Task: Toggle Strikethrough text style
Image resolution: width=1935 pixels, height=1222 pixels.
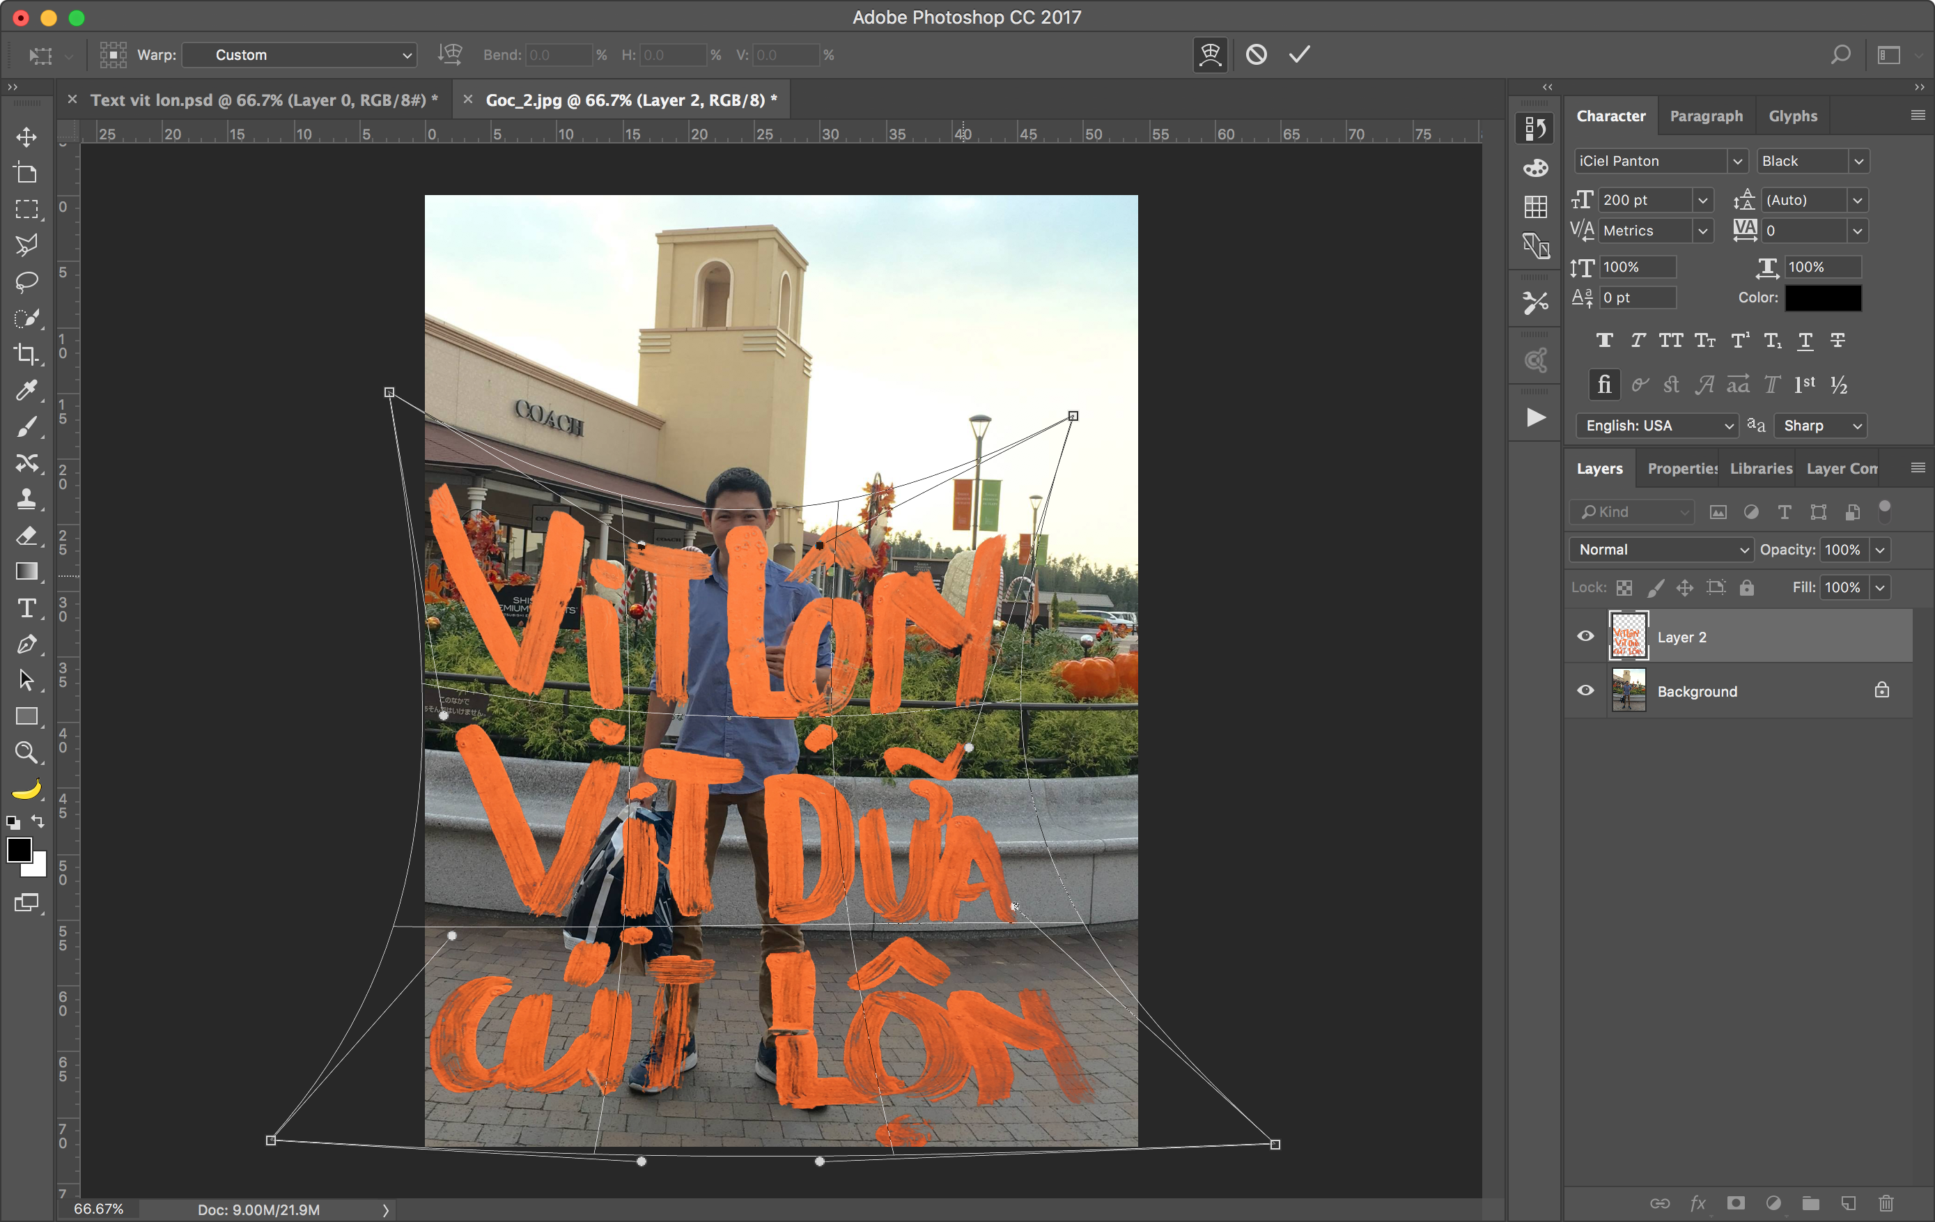Action: 1837,341
